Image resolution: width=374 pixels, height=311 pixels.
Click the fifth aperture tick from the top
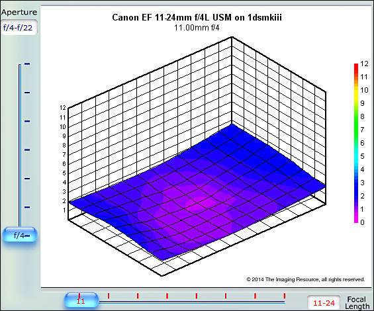[27, 179]
